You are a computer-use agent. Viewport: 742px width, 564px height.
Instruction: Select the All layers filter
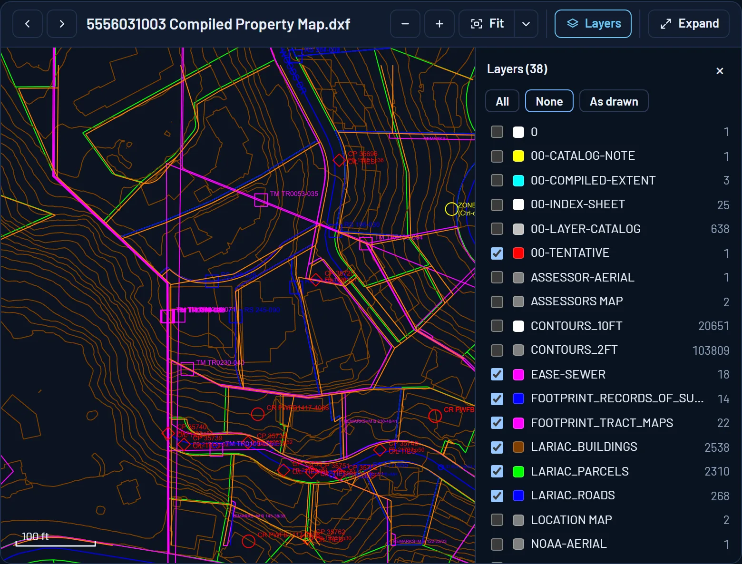(x=502, y=101)
